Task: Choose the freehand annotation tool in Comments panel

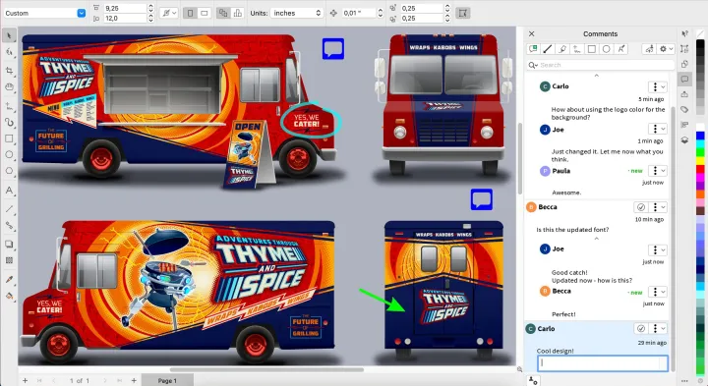Action: pyautogui.click(x=577, y=49)
